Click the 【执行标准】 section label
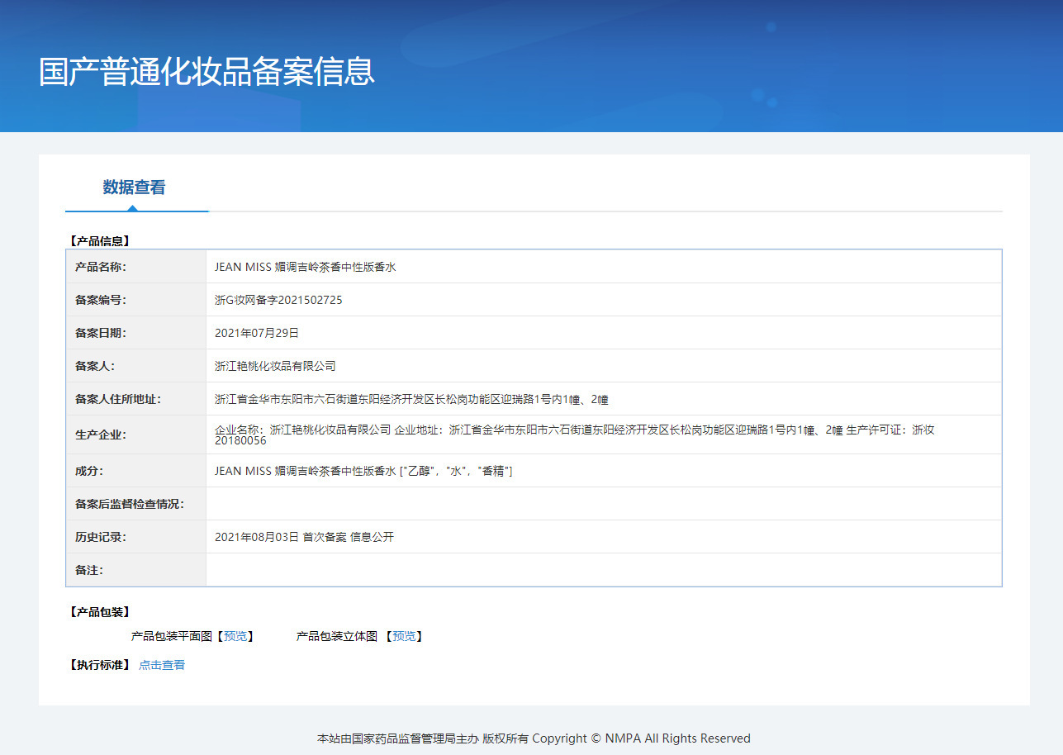The height and width of the screenshot is (755, 1063). (x=98, y=664)
